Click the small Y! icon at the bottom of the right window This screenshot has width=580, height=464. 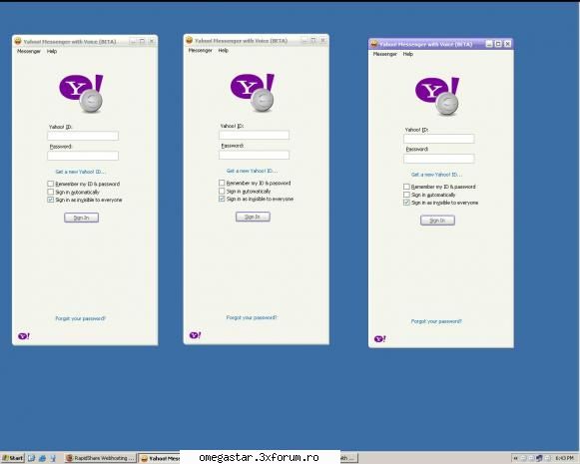[380, 338]
